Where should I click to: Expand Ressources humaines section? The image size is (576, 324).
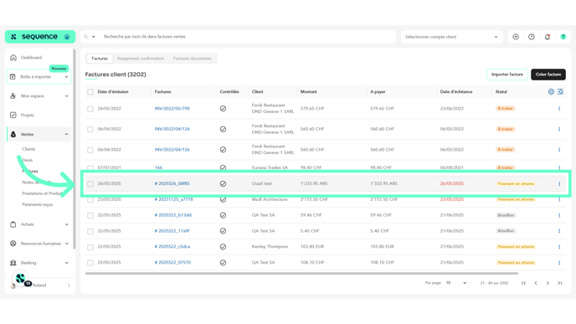(66, 244)
